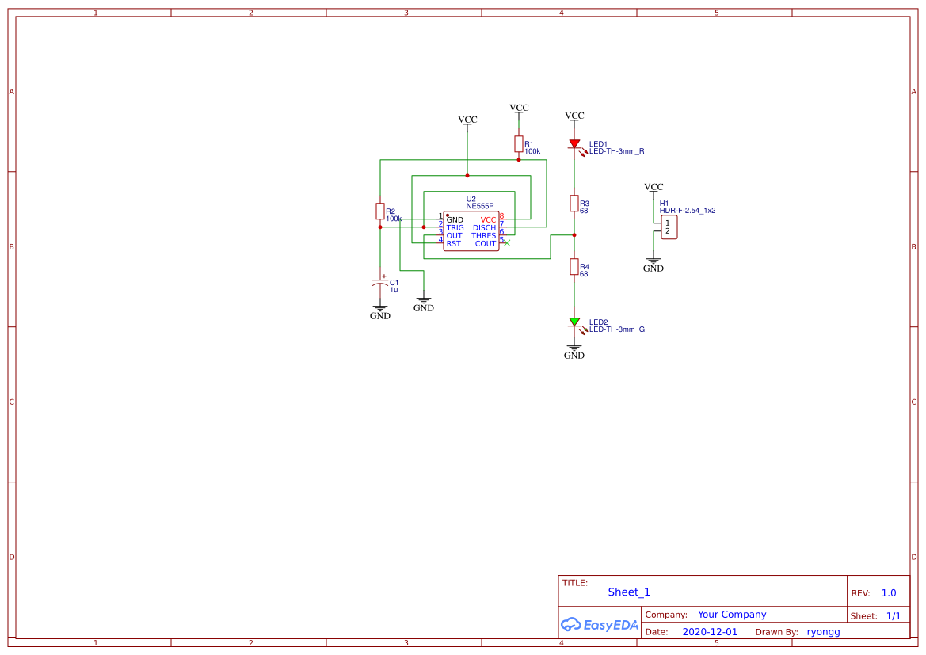Click the LED-TH-3mm_G label

coord(616,329)
